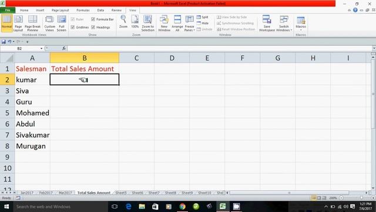Viewport: 376px width, 212px height.
Task: Switch to the Data ribbon tab
Action: click(x=100, y=10)
